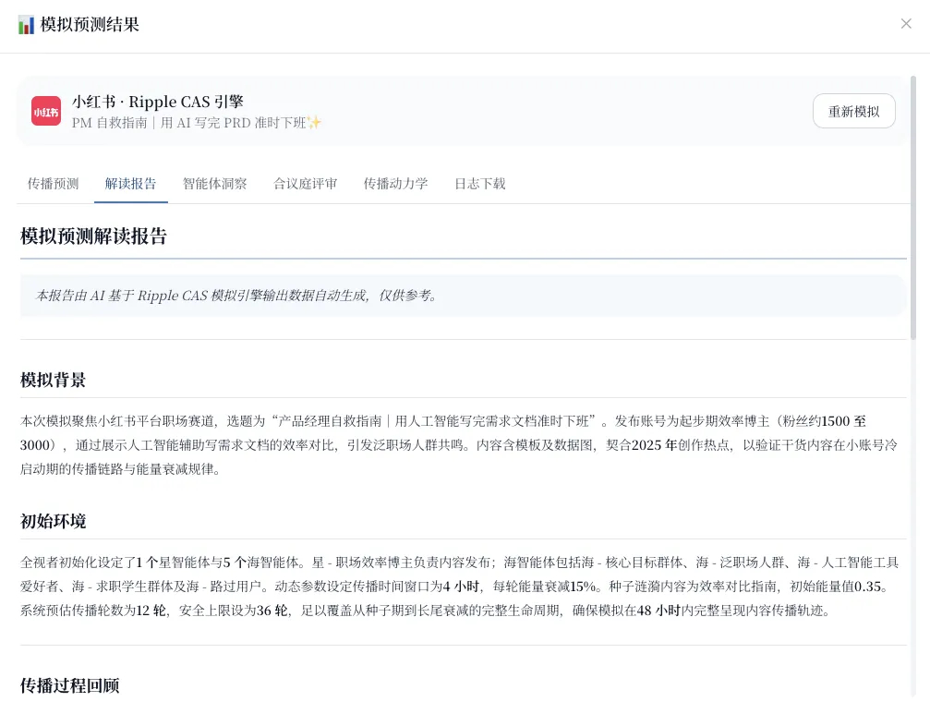Open the 传播动力学 tab

[x=395, y=184]
